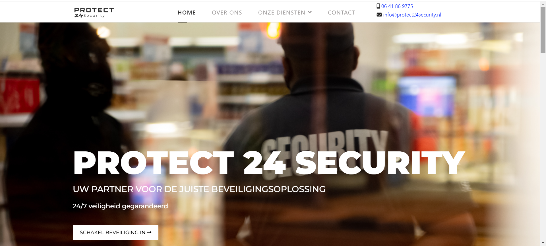Click the scrollbar down arrow

pyautogui.click(x=543, y=243)
